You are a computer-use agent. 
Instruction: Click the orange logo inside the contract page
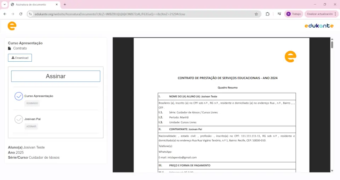(290, 57)
